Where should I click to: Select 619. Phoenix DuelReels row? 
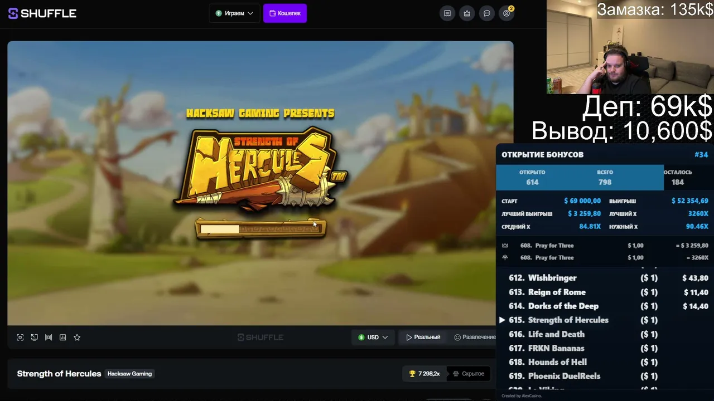pyautogui.click(x=605, y=376)
